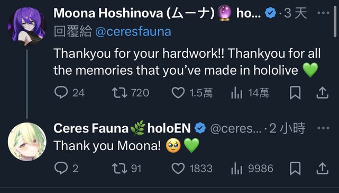View Moona Hoshinova's purple avatar
Image resolution: width=339 pixels, height=193 pixels.
coord(27,27)
